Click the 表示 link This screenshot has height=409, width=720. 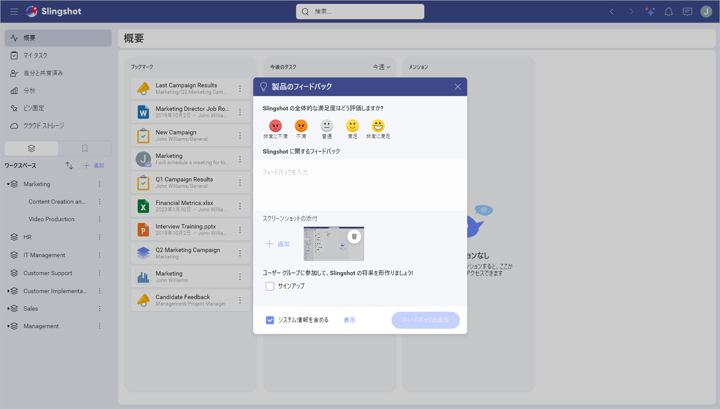tap(350, 320)
